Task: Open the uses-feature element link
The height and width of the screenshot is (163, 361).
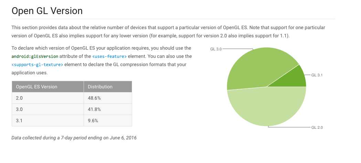Action: 109,56
